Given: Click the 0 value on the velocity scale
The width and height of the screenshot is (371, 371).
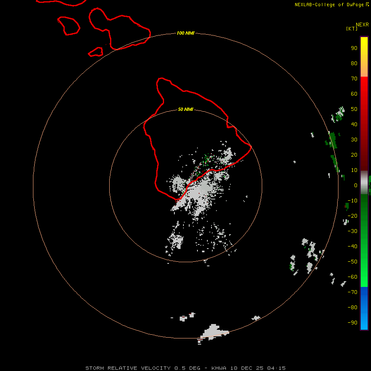Looking at the screenshot, I should (x=356, y=185).
